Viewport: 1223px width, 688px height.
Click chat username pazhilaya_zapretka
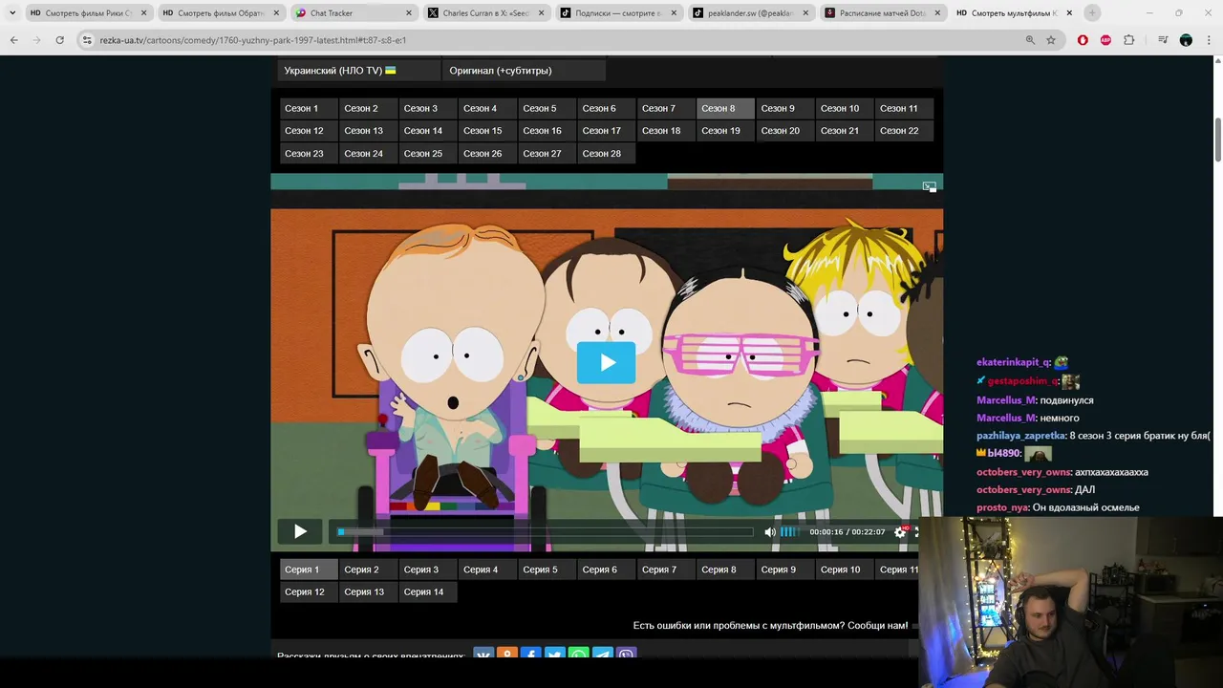1020,436
